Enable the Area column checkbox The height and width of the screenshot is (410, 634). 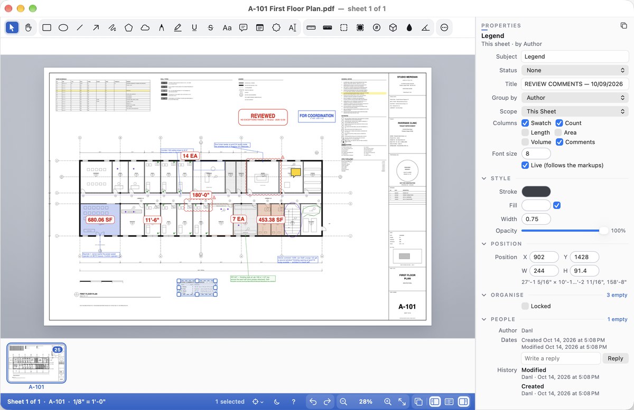[558, 132]
